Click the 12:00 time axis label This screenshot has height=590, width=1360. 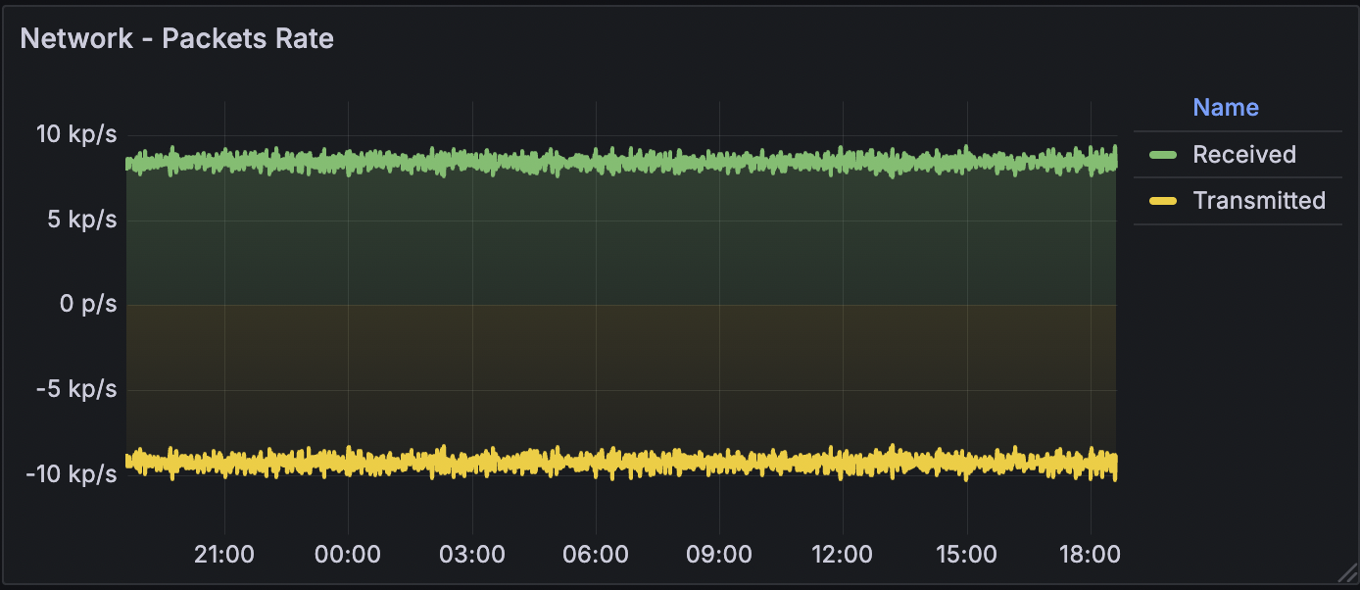(843, 555)
